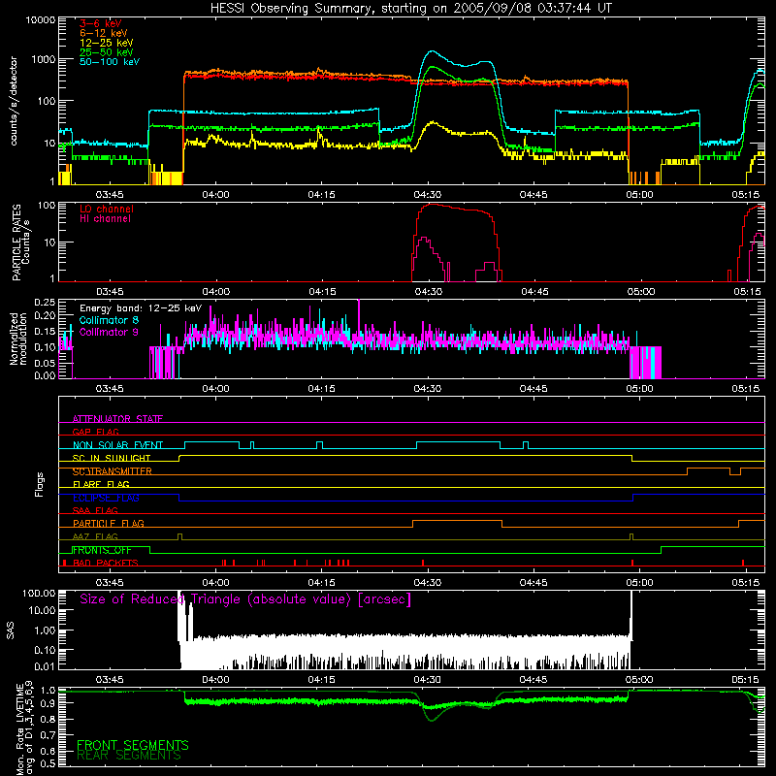Click the 'Size of Reduced Triangle' annotation

click(245, 599)
